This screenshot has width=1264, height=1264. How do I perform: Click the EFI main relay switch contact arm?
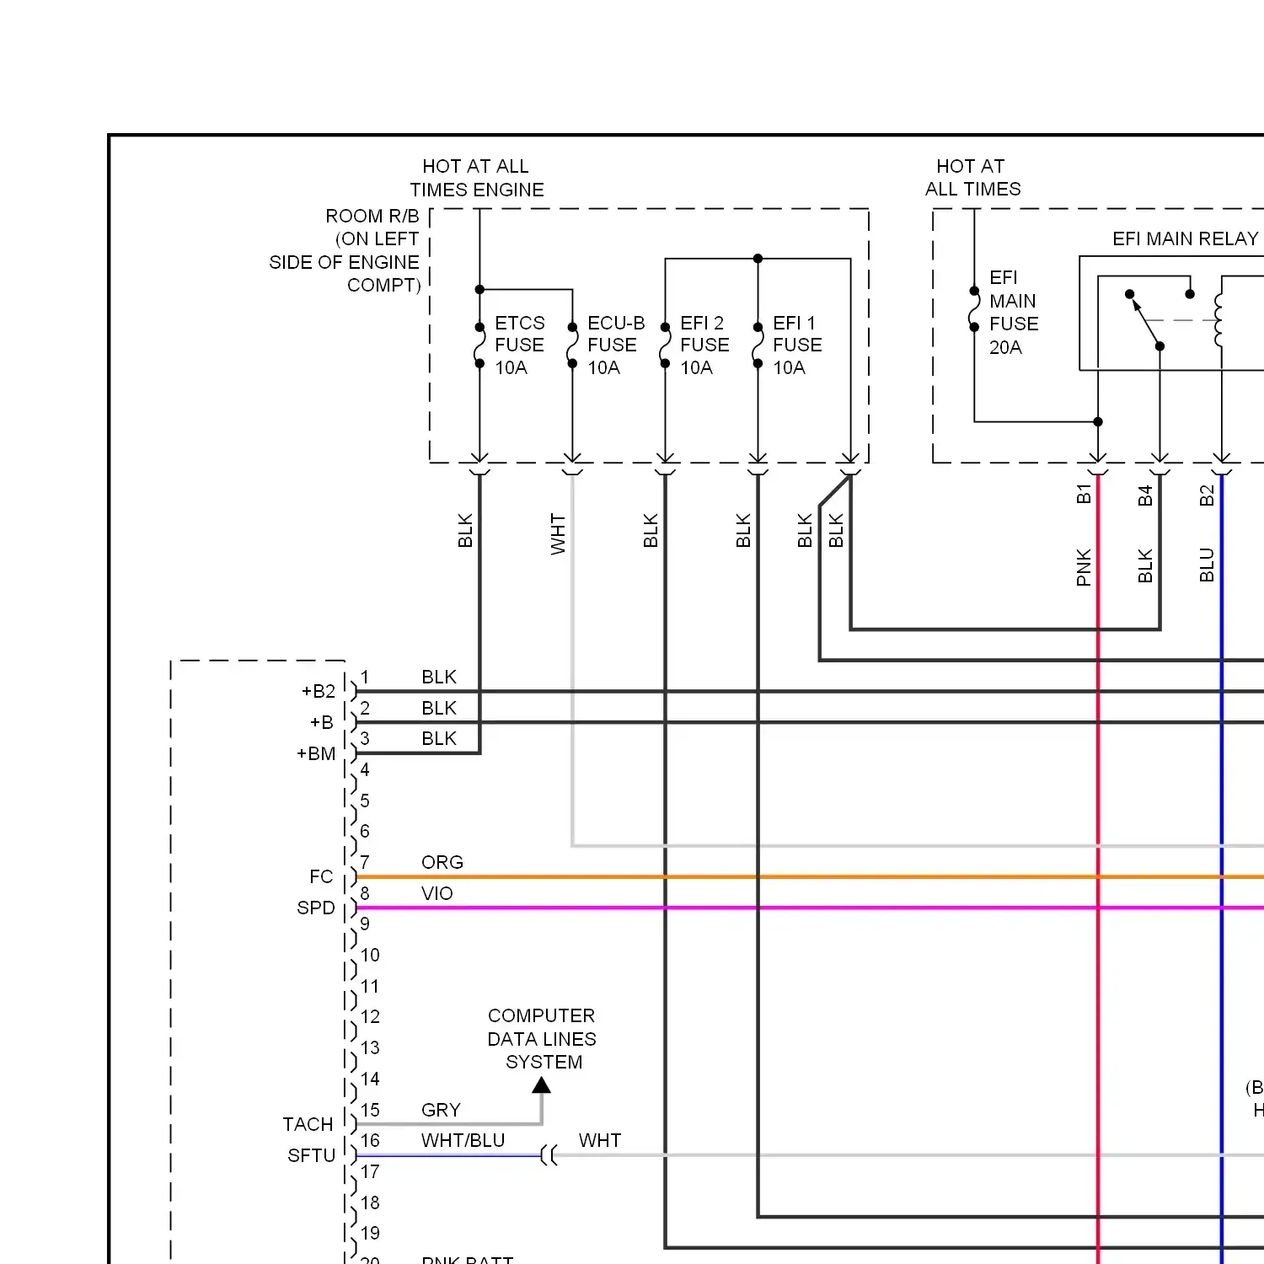[1144, 320]
